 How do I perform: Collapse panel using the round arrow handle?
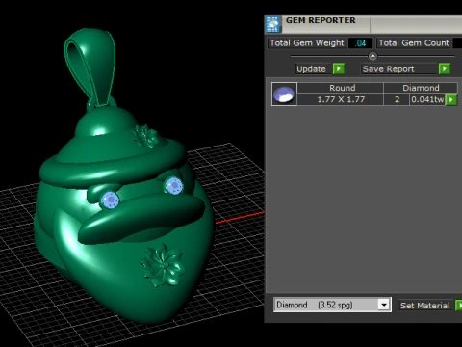(x=372, y=56)
